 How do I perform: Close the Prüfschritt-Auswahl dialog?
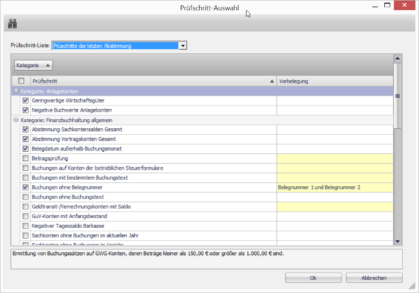(404, 5)
